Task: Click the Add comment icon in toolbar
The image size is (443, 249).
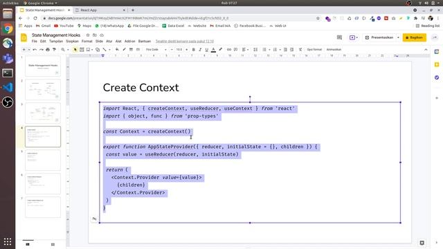Action: coord(235,50)
